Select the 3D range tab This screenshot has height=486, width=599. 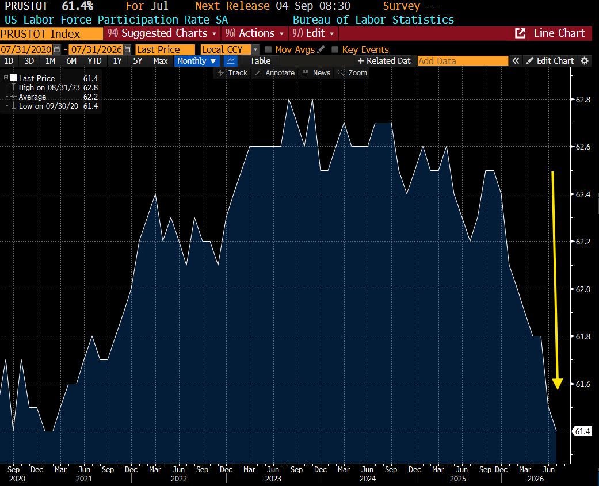pos(29,61)
